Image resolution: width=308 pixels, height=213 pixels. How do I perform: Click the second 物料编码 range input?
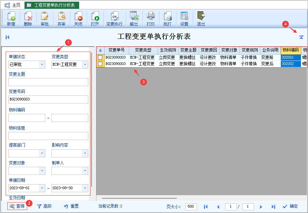tap(70, 118)
